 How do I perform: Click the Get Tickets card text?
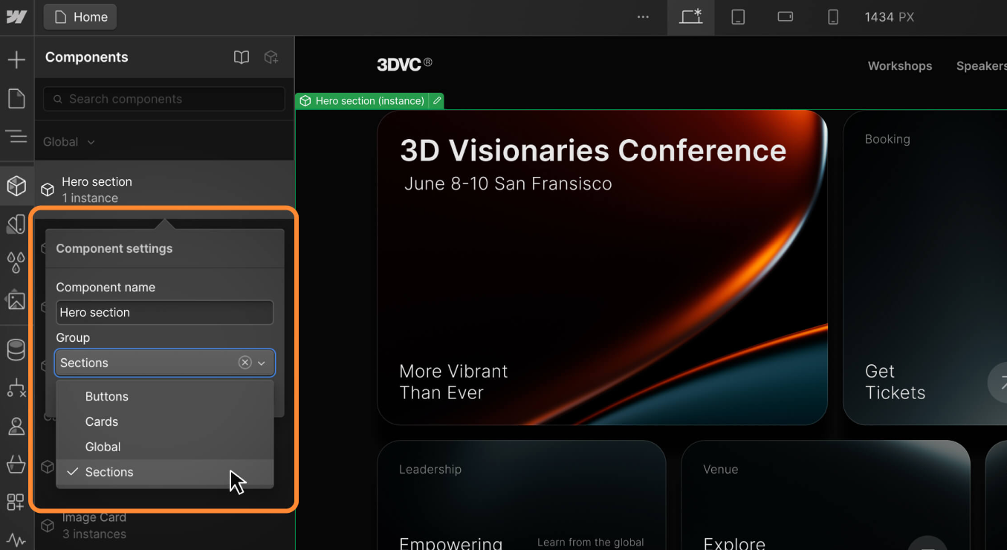(x=895, y=382)
